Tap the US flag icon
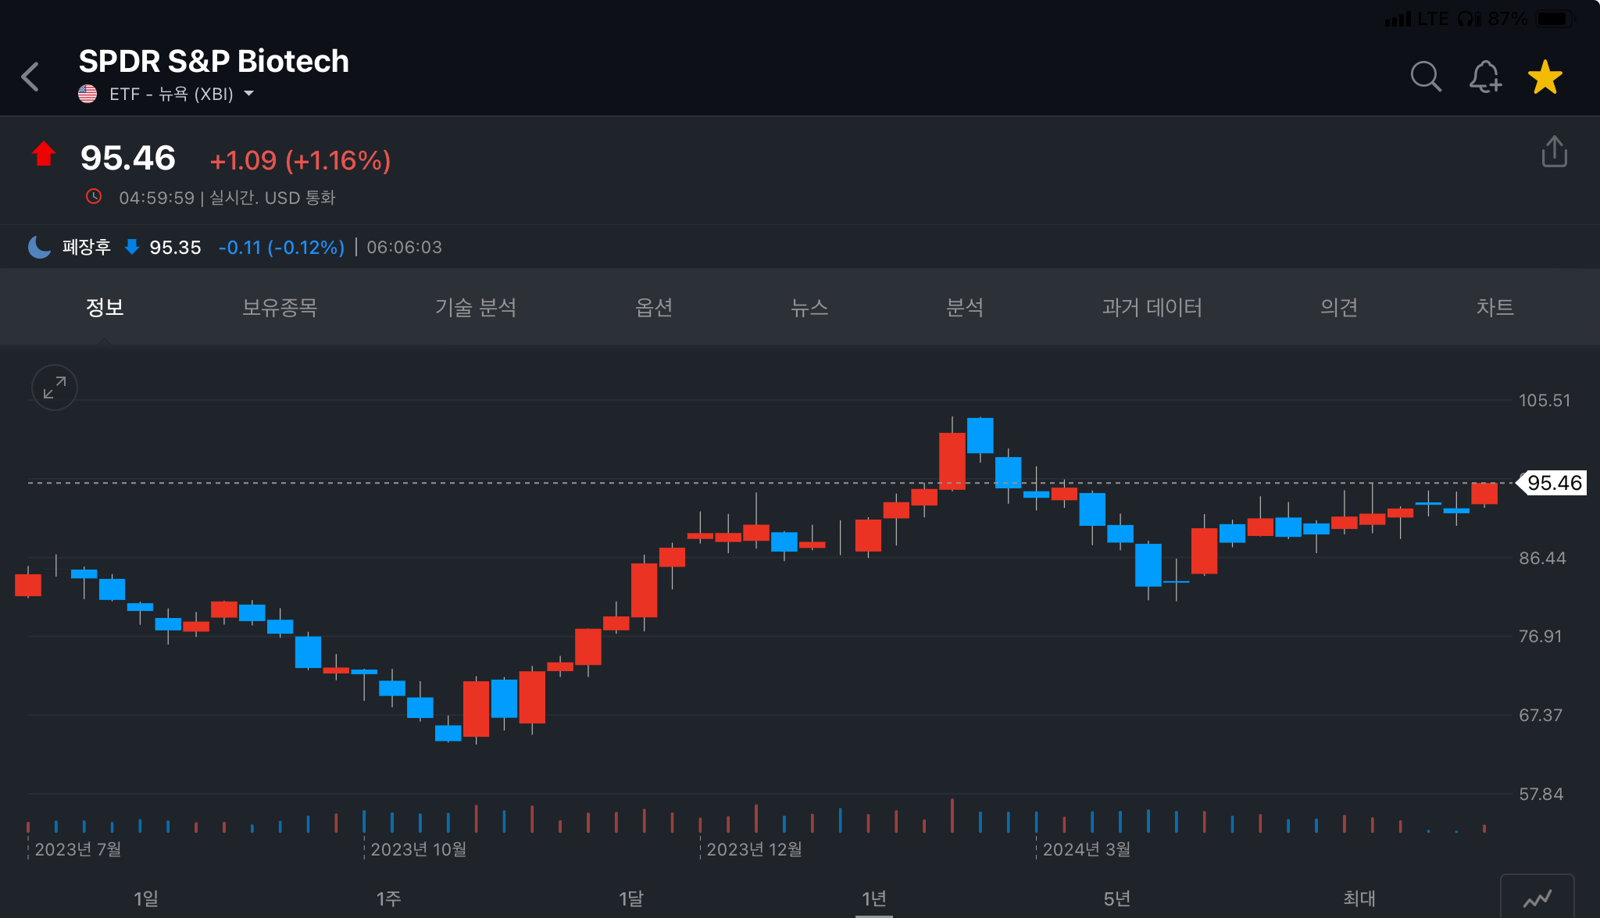Image resolution: width=1600 pixels, height=918 pixels. click(x=87, y=94)
